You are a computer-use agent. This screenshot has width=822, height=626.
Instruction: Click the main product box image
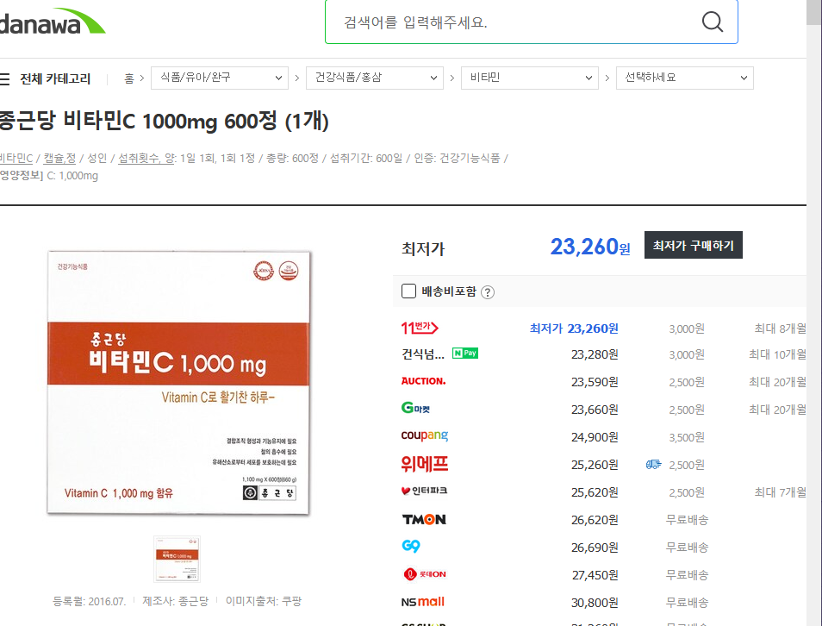(x=178, y=383)
